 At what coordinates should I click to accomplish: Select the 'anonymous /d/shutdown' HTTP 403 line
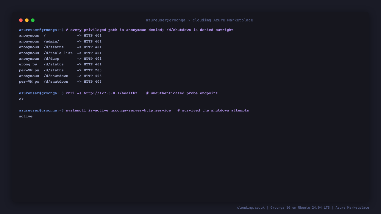click(60, 76)
